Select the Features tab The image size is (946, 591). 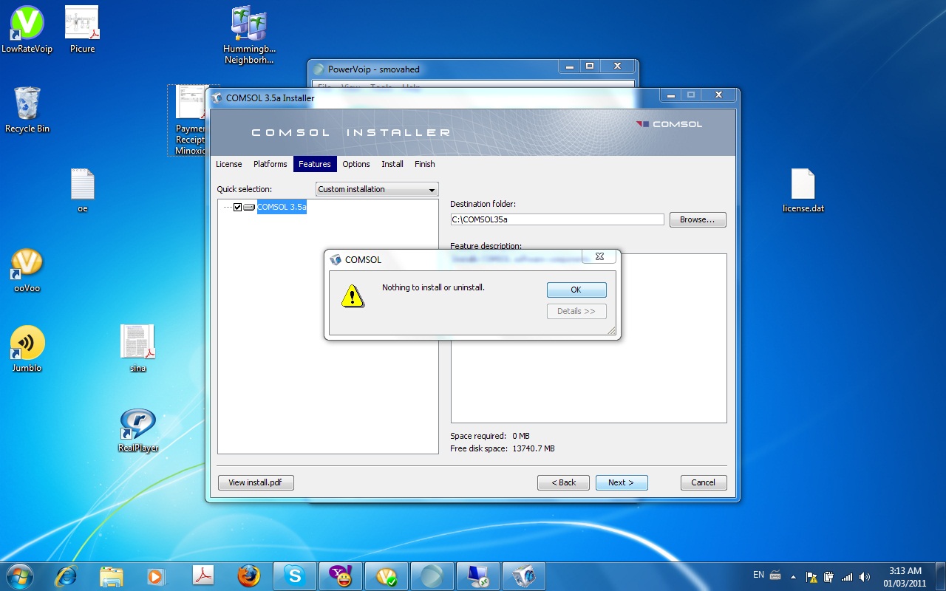[315, 164]
